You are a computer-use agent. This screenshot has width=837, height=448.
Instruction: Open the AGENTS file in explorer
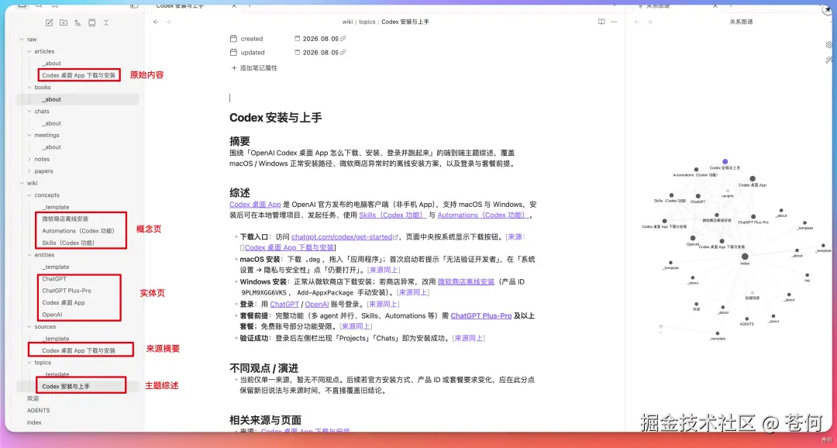(39, 410)
